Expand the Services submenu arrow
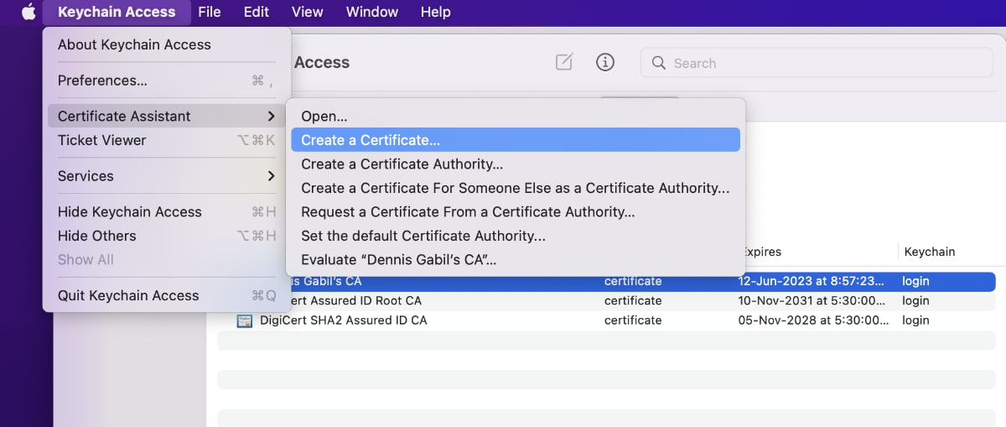1006x427 pixels. coord(271,176)
